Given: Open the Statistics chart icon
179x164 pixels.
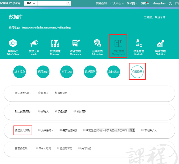Looking at the screenshot, I should (x=160, y=44).
